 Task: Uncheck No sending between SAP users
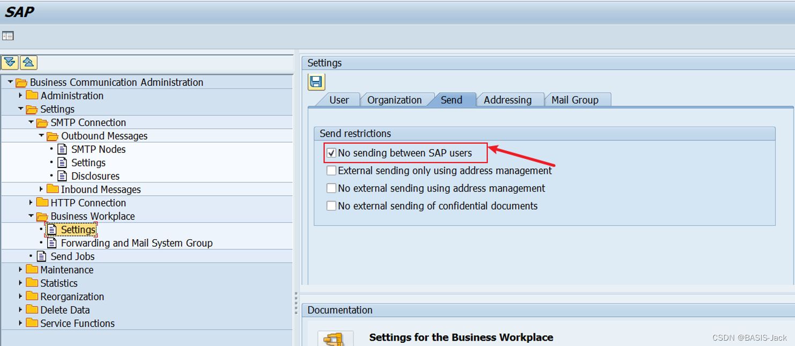[x=331, y=153]
